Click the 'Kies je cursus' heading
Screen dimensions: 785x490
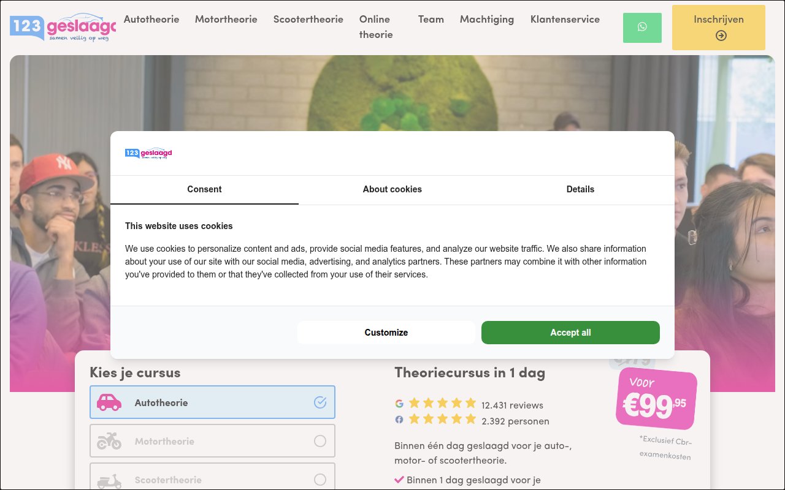135,372
